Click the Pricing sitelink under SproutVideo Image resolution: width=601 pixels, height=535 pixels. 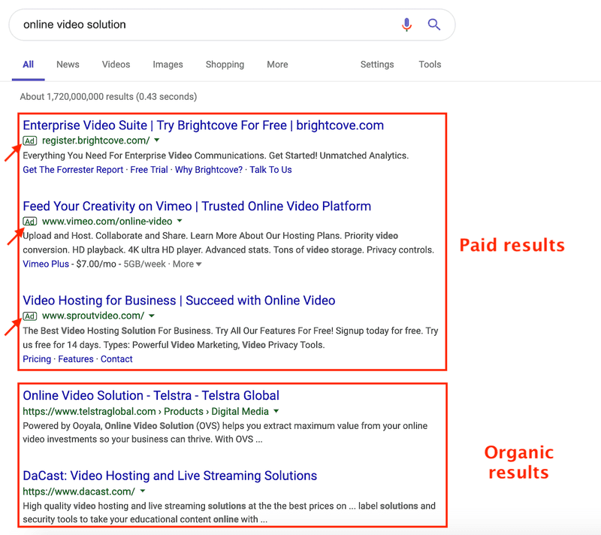click(37, 359)
